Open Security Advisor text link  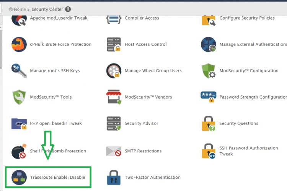(142, 123)
